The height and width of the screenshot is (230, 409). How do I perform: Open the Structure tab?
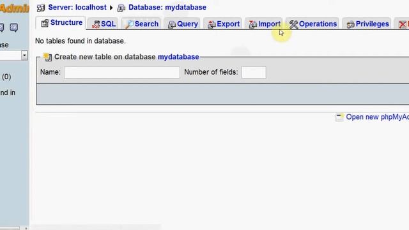(x=61, y=23)
